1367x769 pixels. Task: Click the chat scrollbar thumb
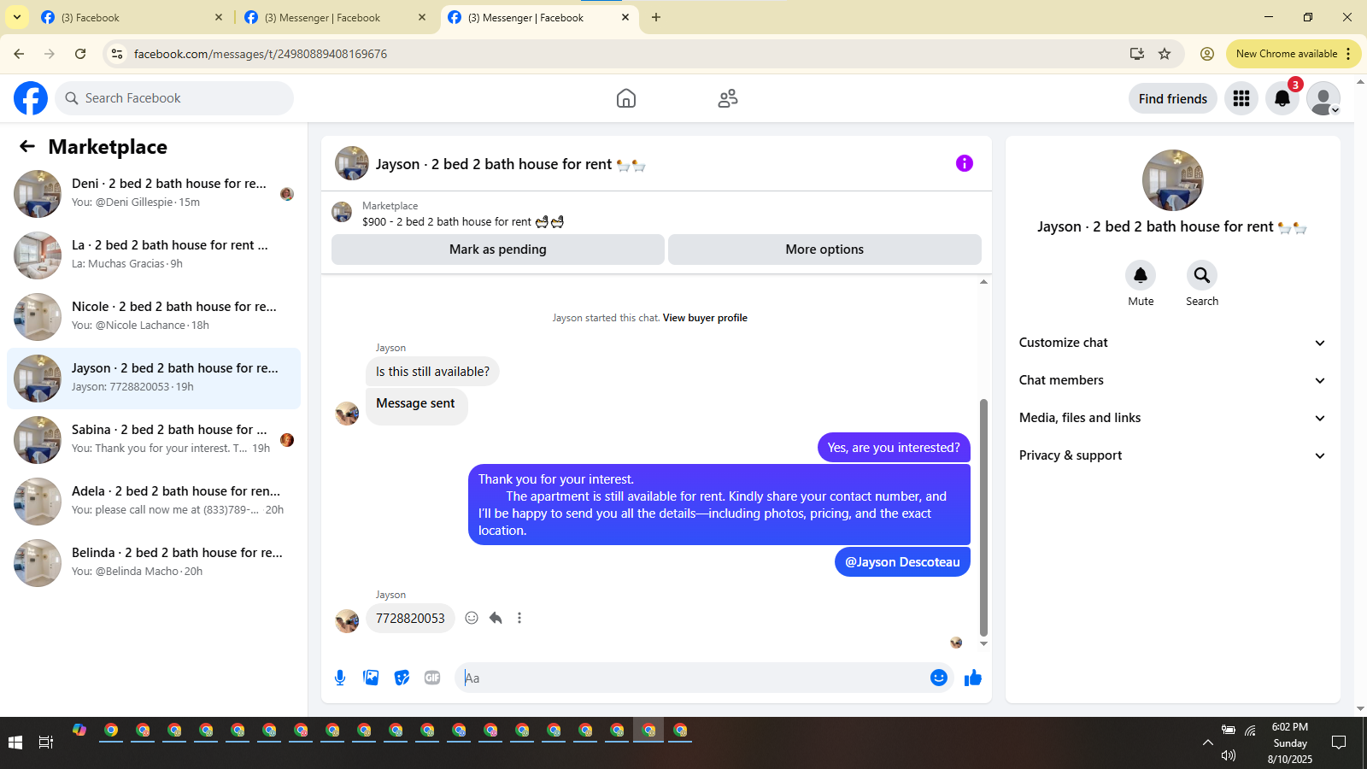(x=983, y=517)
